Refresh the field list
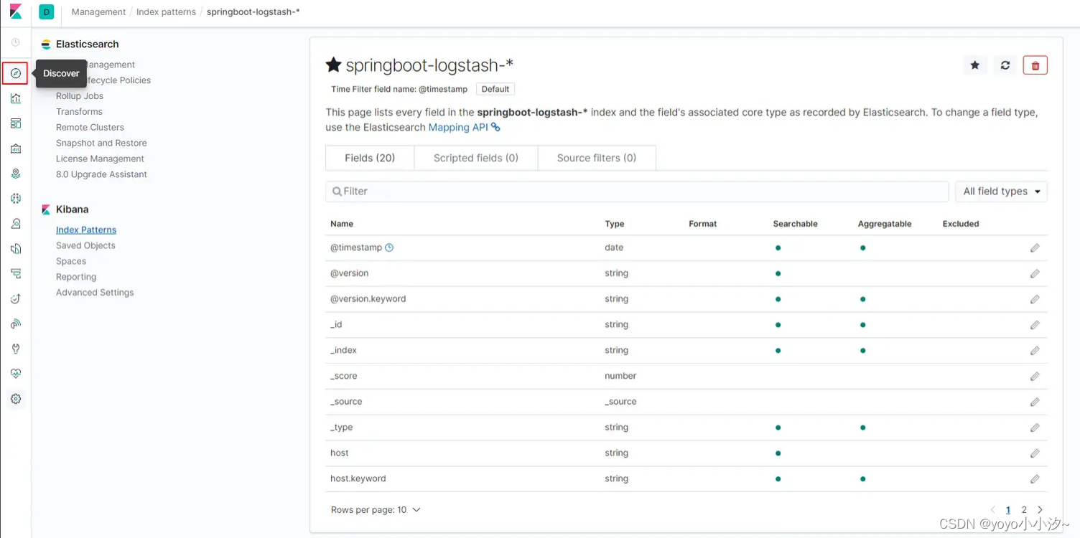 [1005, 65]
